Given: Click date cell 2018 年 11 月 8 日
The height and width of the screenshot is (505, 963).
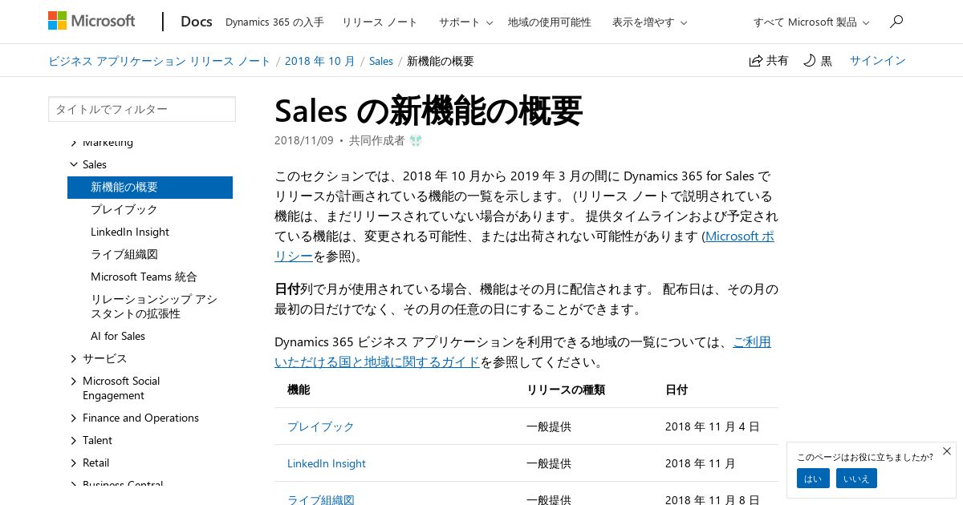Looking at the screenshot, I should point(712,499).
